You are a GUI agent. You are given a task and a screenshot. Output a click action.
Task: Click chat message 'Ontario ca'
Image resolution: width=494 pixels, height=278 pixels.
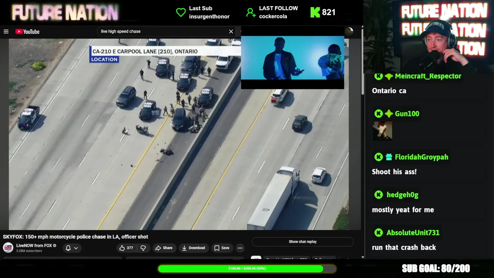click(389, 91)
